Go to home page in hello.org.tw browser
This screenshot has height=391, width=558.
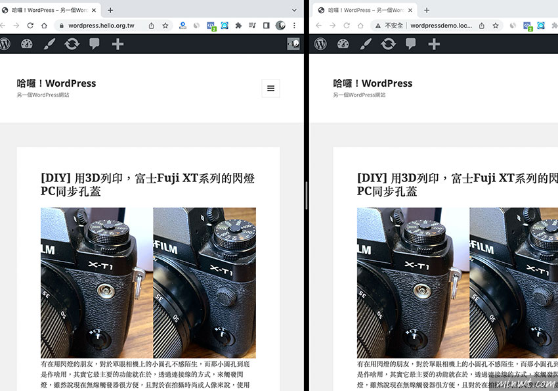44,25
